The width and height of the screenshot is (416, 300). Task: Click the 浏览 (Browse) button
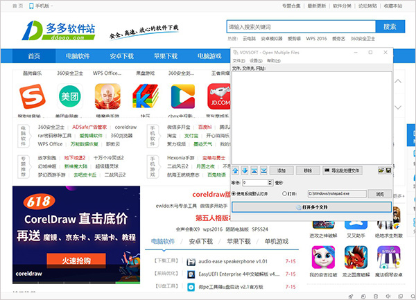pos(380,194)
